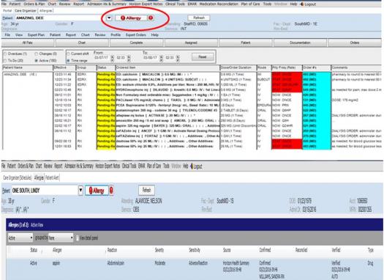The width and height of the screenshot is (384, 280).
Task: Click the Allergy alert button for AMAZING, DEE
Action: (x=131, y=18)
